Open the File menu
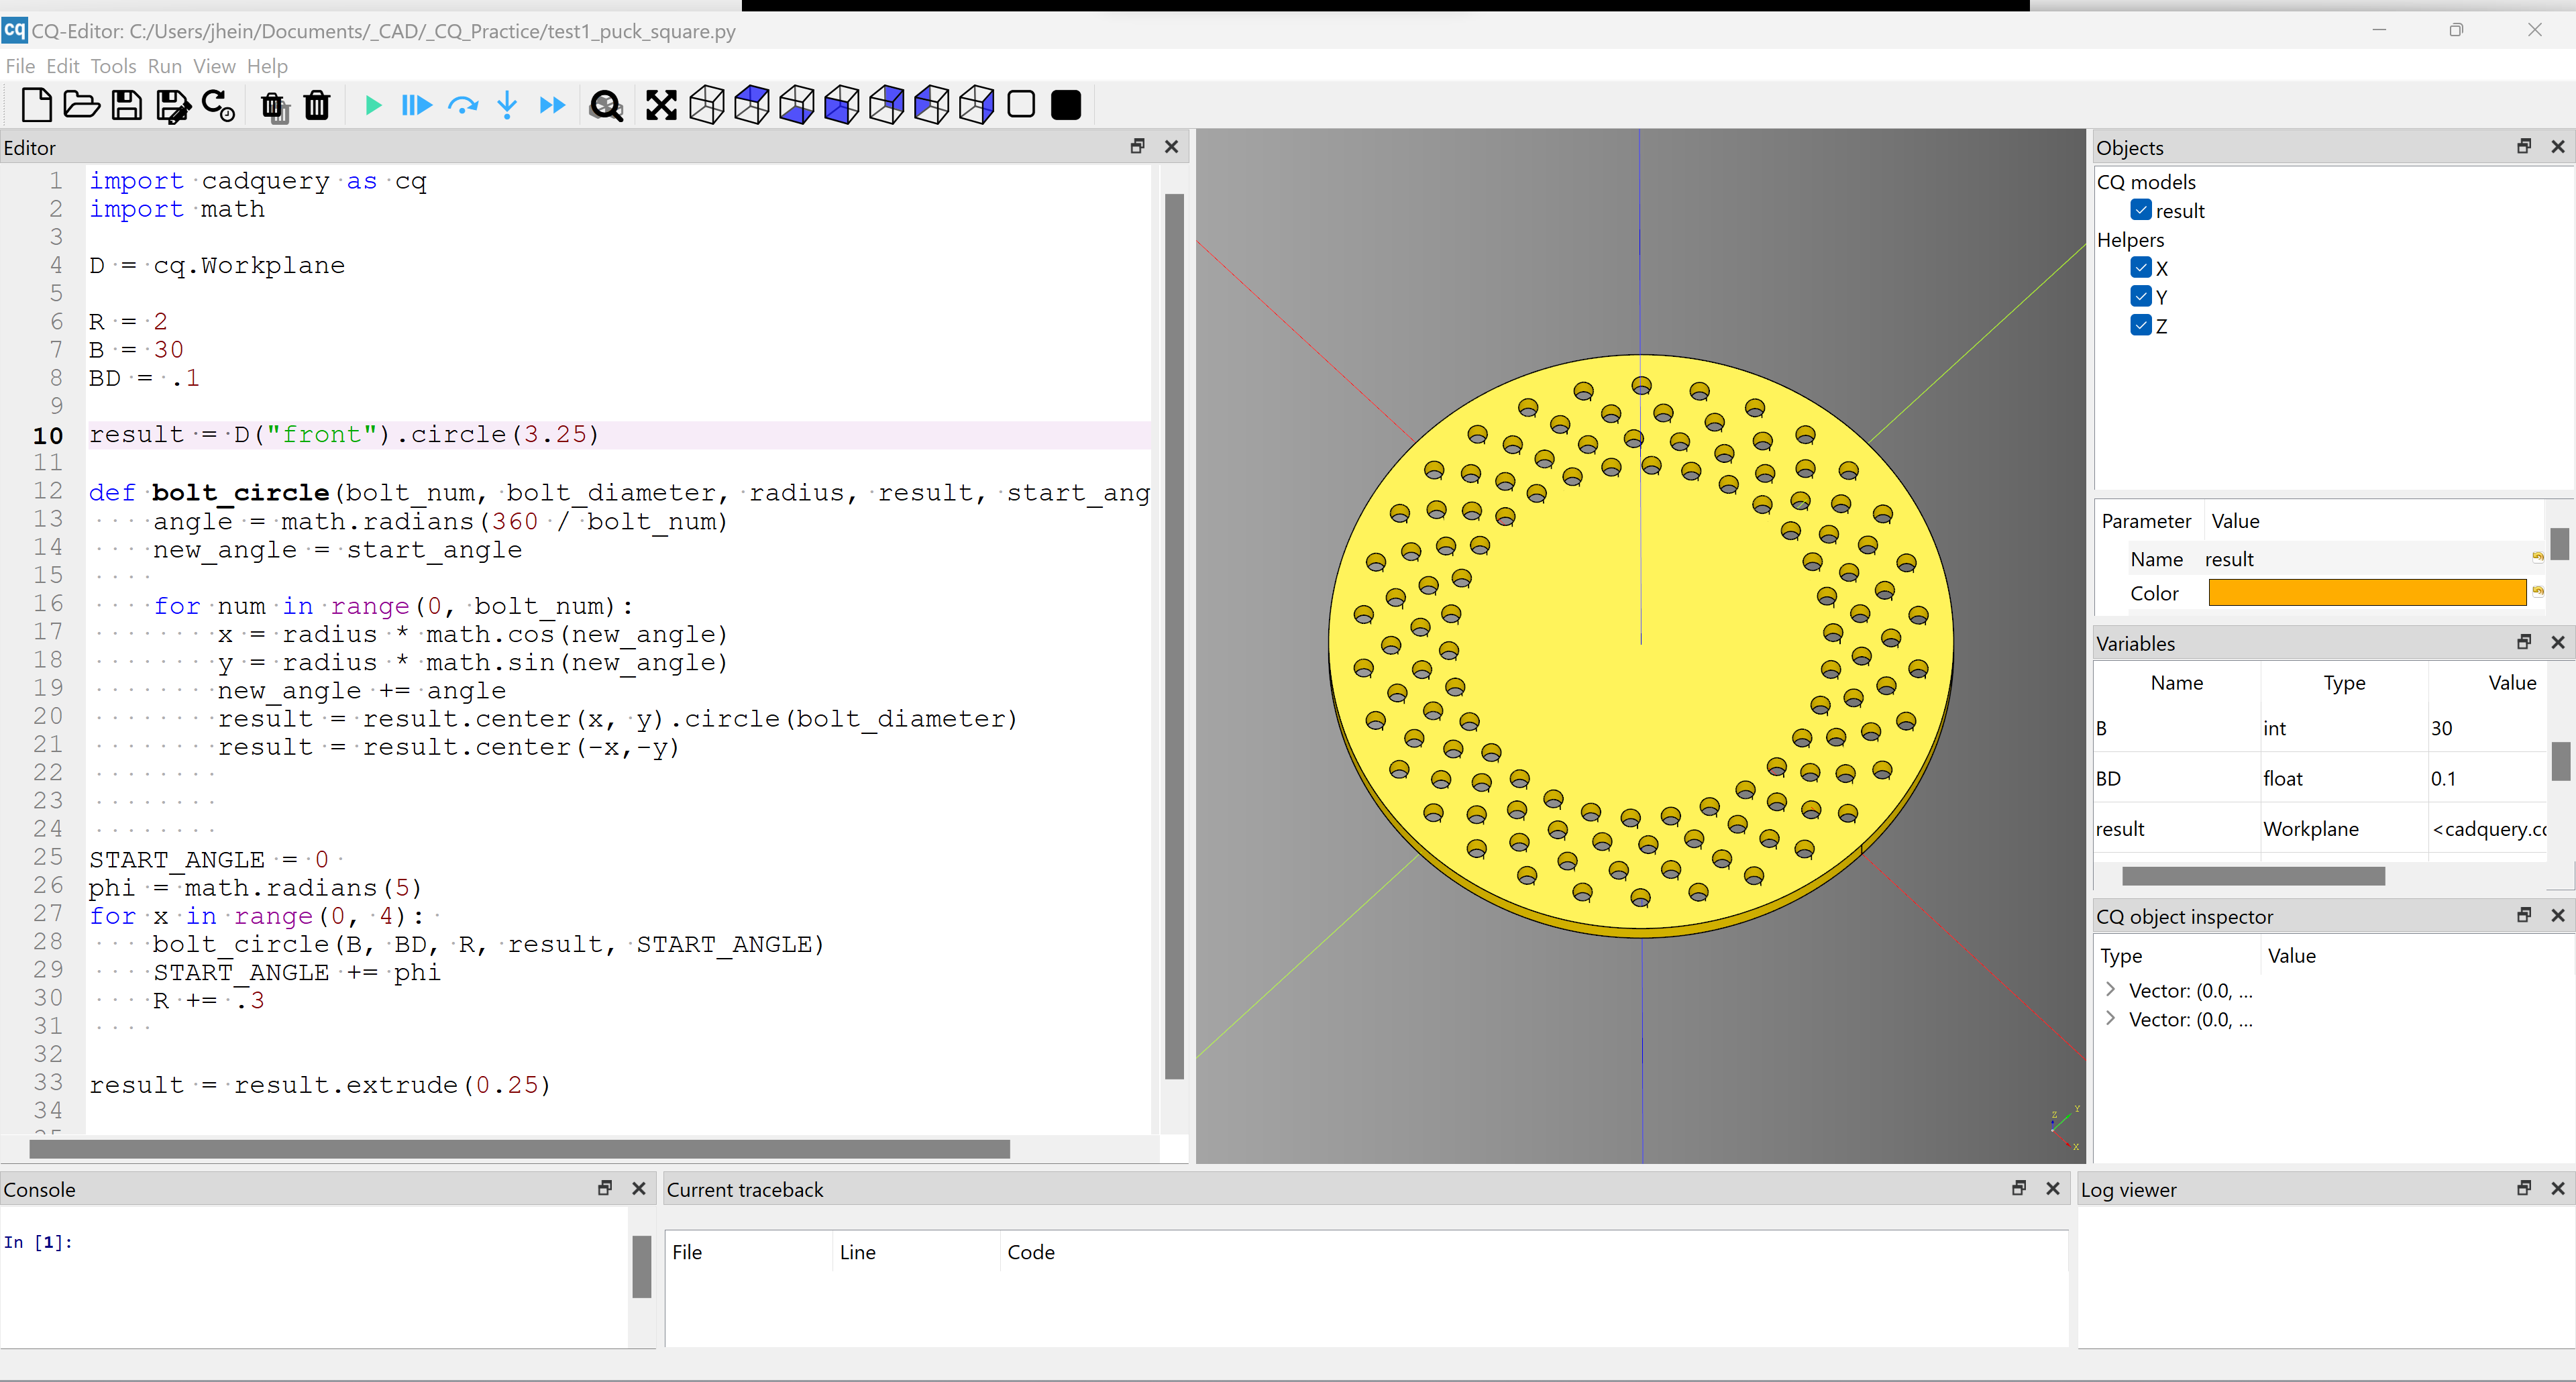 click(20, 66)
